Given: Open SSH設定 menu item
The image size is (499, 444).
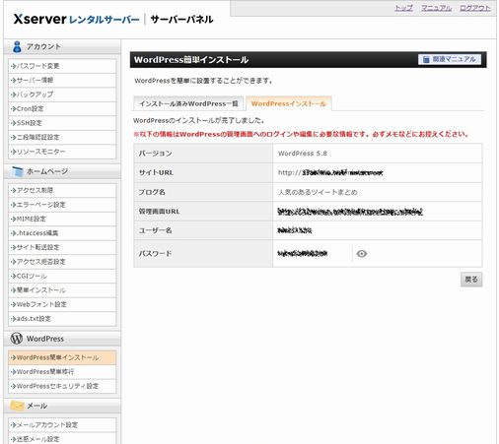Looking at the screenshot, I should [x=62, y=123].
